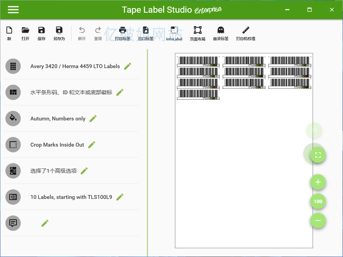Open the hamburger menu
This screenshot has height=257, width=343.
tap(13, 10)
